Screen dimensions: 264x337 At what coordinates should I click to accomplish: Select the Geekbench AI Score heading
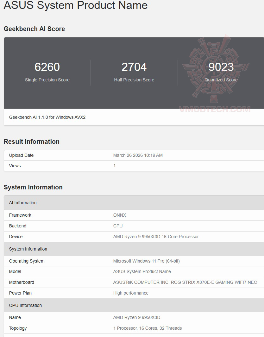[x=34, y=29]
